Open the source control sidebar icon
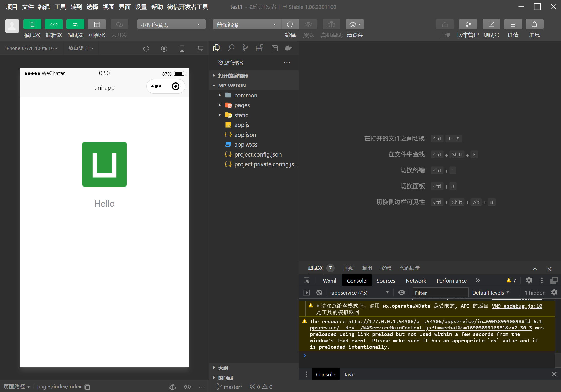 (x=245, y=48)
